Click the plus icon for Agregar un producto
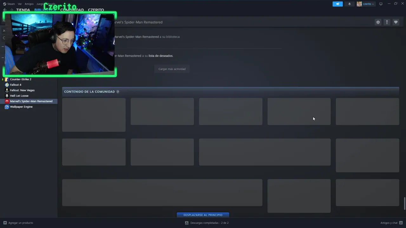 5,223
